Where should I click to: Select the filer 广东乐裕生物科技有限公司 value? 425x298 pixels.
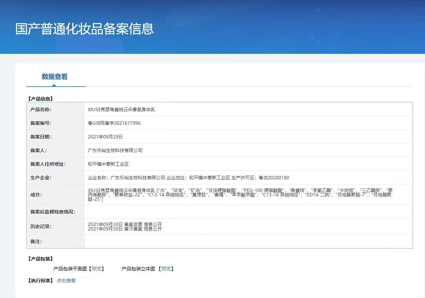point(115,150)
